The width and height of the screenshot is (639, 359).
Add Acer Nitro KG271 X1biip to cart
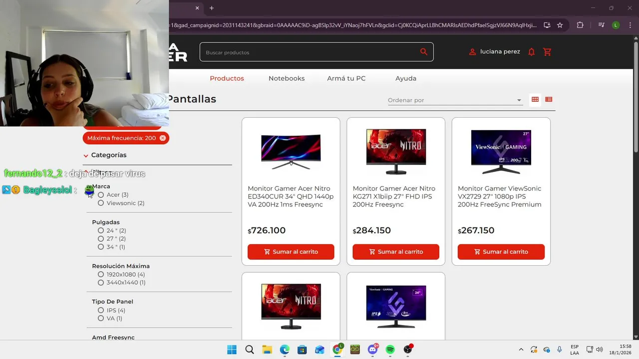[396, 252]
